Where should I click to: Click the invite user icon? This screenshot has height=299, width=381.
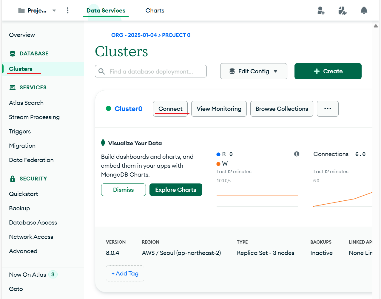(x=321, y=10)
